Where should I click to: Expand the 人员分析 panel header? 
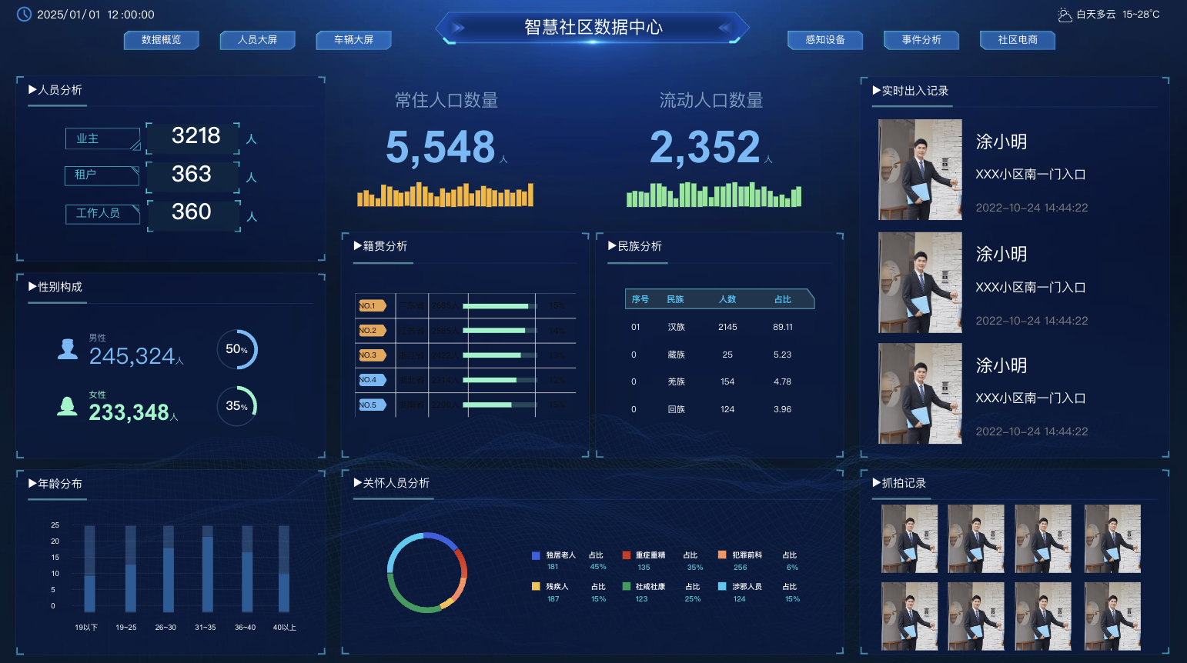coord(55,90)
